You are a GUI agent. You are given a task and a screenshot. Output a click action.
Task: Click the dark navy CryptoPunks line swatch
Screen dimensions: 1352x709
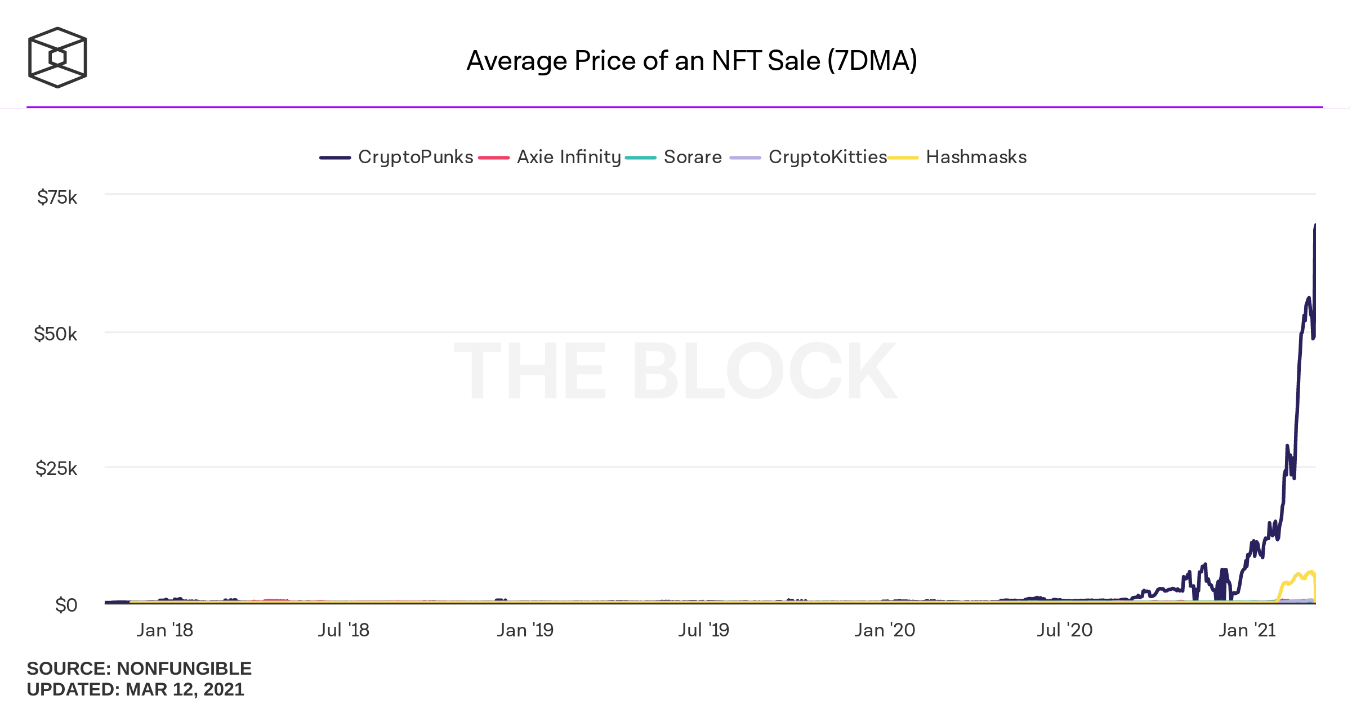(335, 158)
